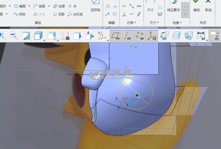221x149 pixels.
Task: Select the 投影 (Project) tool
Action: 59,14
